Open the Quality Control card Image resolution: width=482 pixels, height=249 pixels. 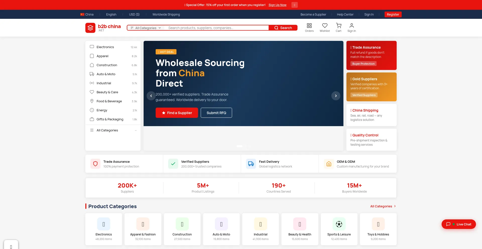click(372, 140)
